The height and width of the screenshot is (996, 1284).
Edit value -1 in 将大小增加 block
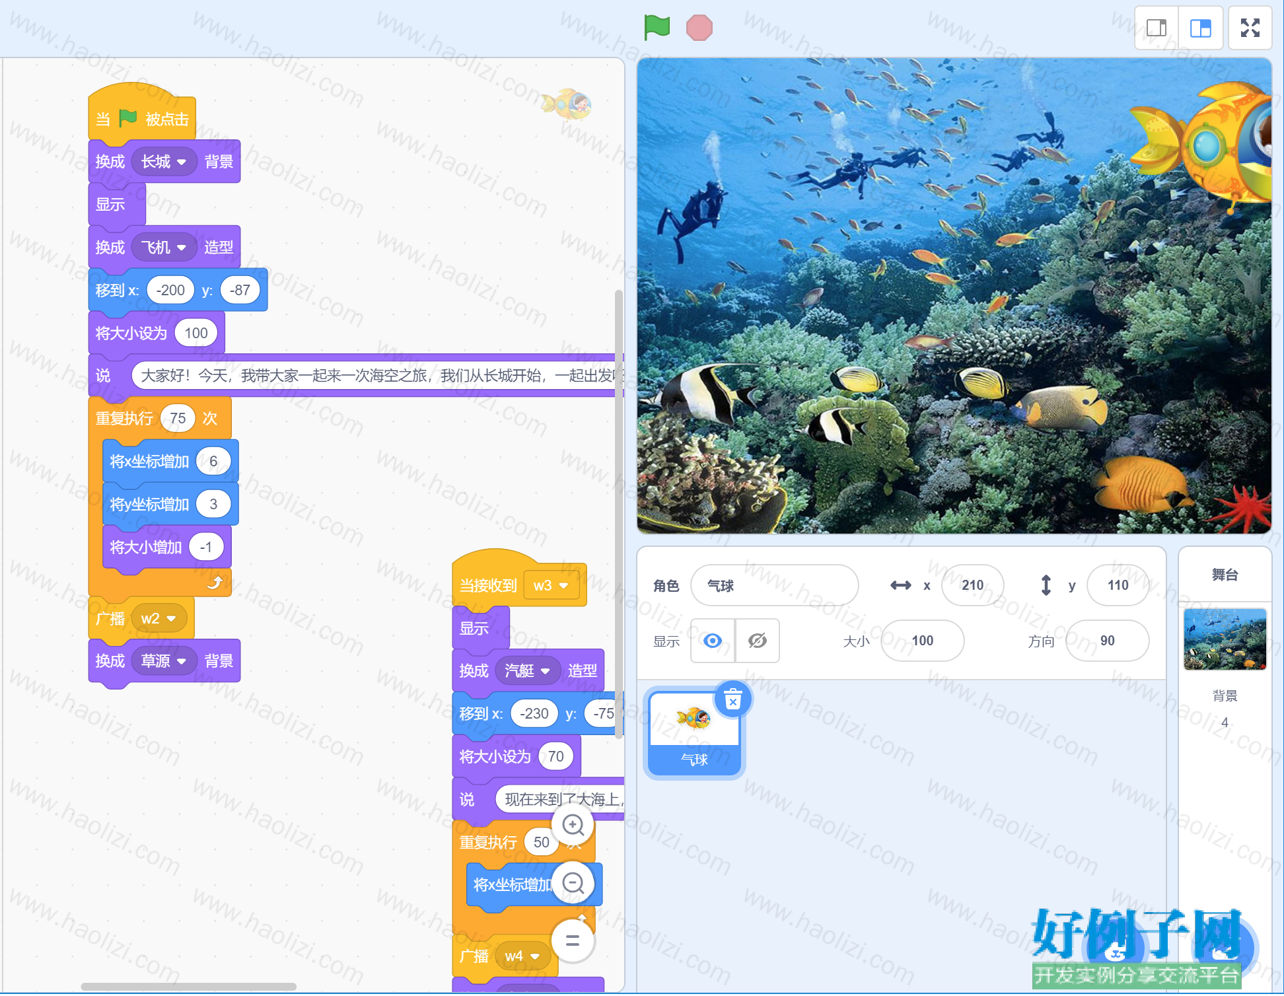pyautogui.click(x=206, y=548)
